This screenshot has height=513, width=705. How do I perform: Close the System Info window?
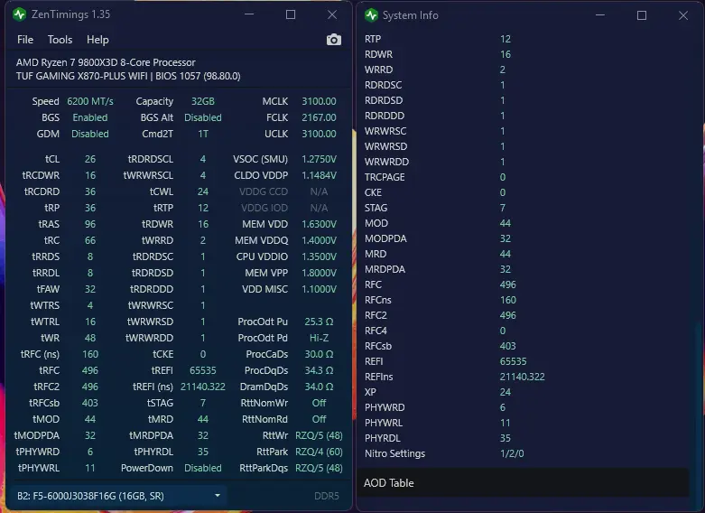click(683, 15)
